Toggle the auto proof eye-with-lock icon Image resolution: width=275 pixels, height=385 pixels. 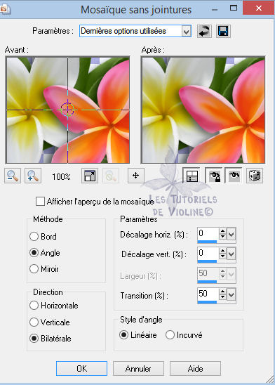click(213, 176)
